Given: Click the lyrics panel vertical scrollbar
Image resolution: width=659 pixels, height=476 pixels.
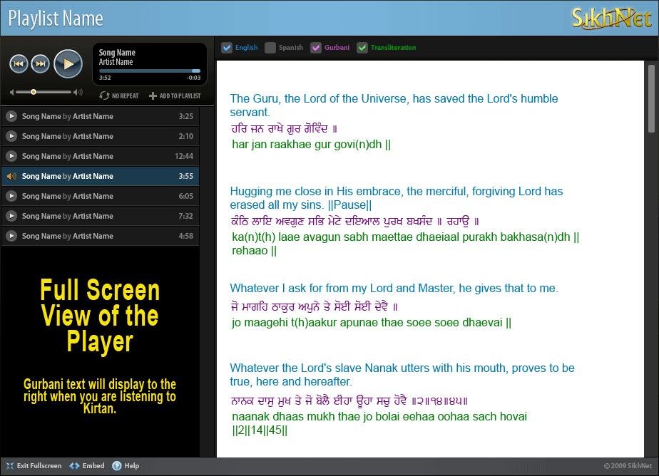Looking at the screenshot, I should (x=650, y=98).
